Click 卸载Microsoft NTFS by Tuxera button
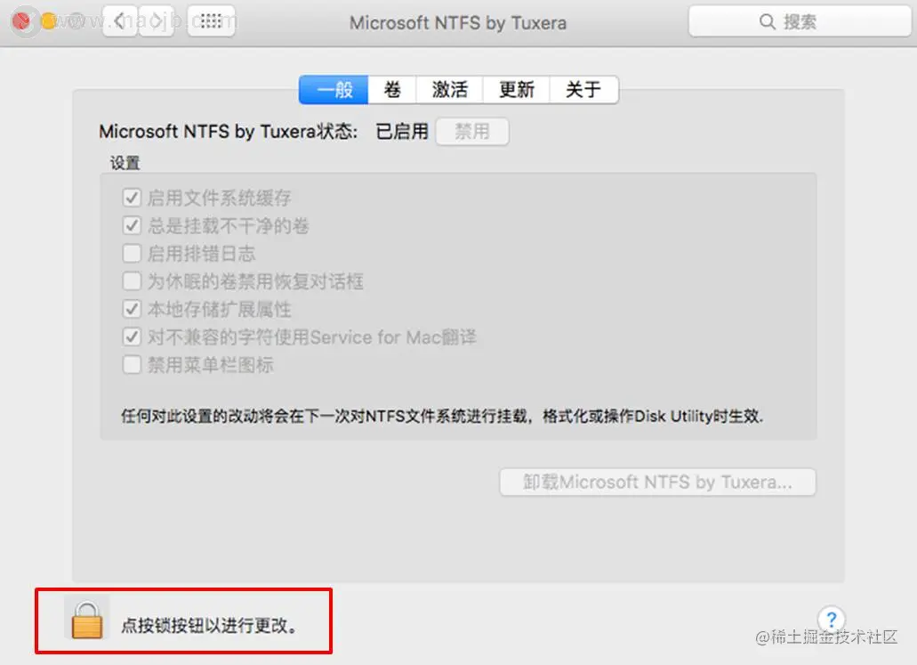 (x=657, y=482)
